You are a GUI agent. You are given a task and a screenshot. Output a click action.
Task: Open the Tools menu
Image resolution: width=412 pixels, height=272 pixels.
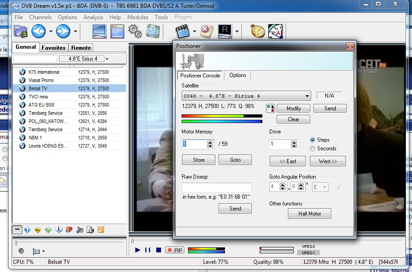click(x=161, y=17)
